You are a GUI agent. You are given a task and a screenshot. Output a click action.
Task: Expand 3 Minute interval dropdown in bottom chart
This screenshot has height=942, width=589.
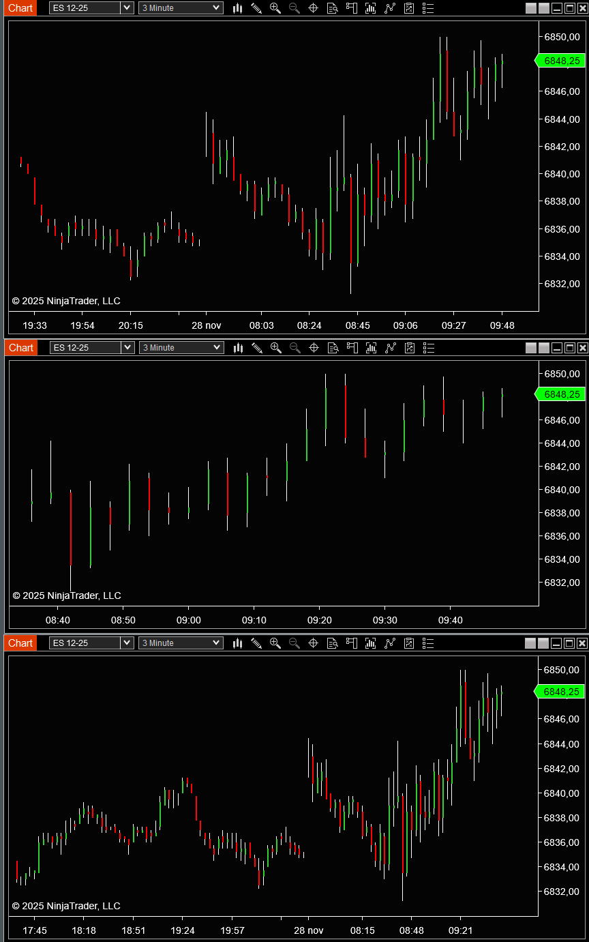pos(217,643)
